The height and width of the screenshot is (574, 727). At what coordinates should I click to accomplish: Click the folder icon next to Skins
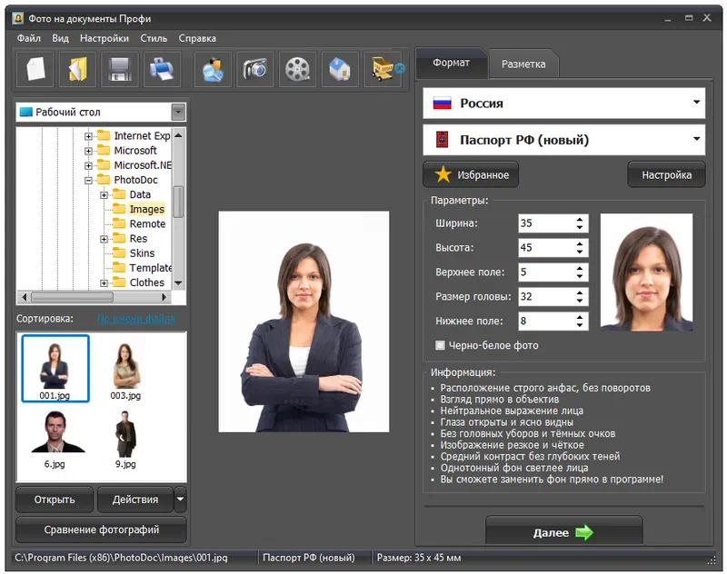(119, 253)
